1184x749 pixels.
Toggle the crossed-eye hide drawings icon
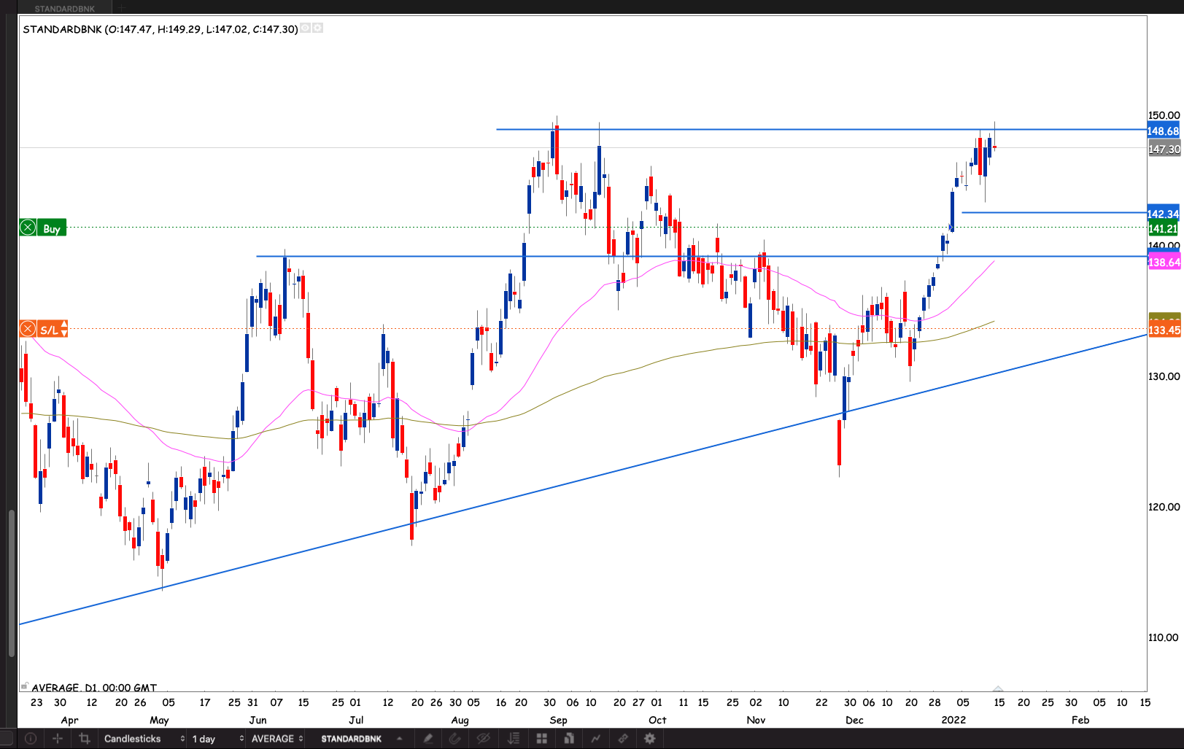(x=483, y=739)
